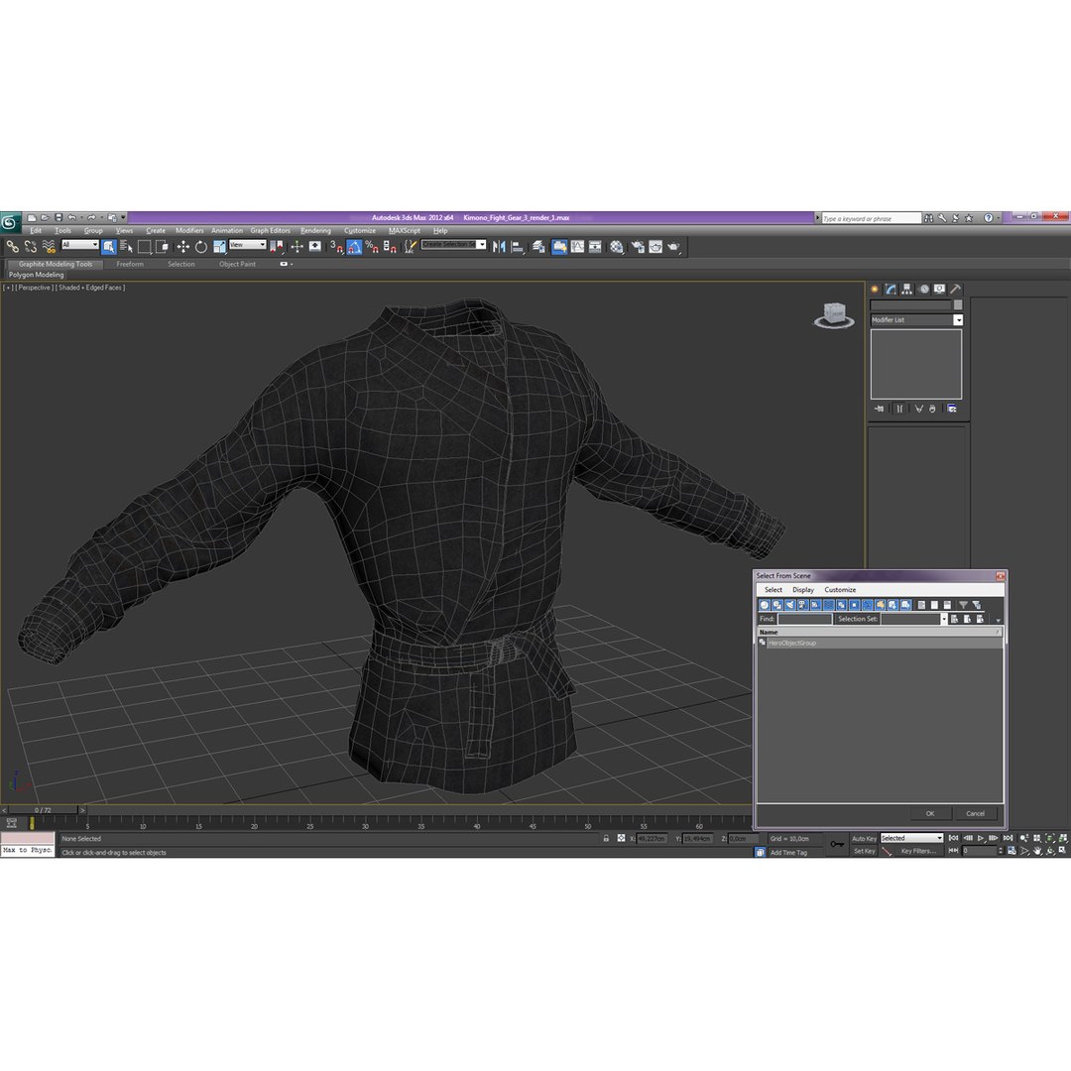Toggle 3D Snaps
The image size is (1071, 1071).
point(336,247)
